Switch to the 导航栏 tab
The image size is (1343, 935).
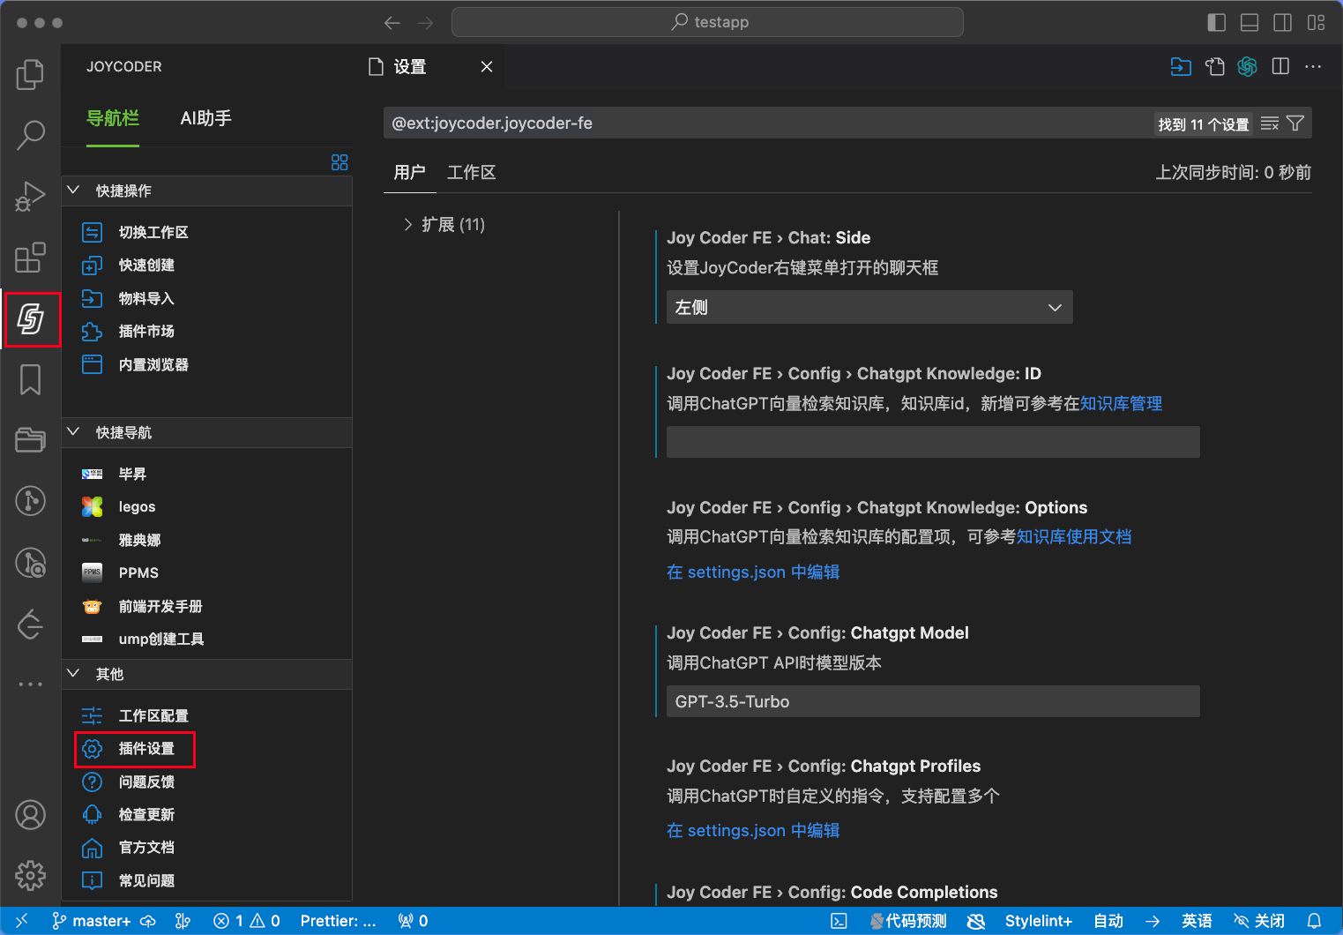click(113, 118)
